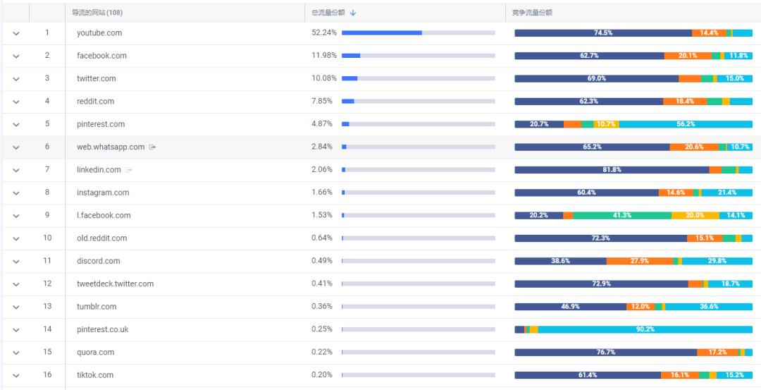This screenshot has height=390, width=761.
Task: Expand row 2 facebook.com chevron
Action: click(x=16, y=56)
